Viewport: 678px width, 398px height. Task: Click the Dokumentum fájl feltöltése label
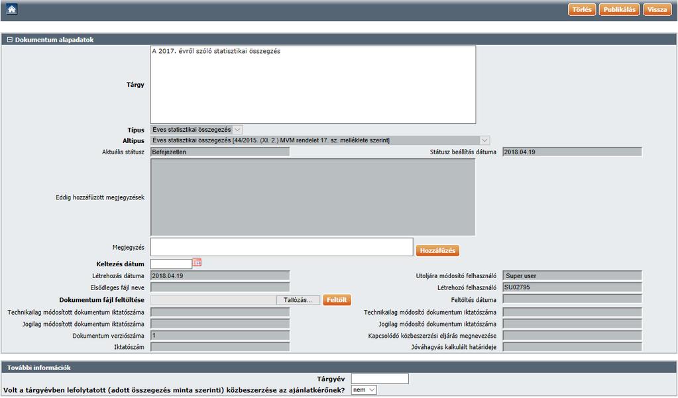(x=101, y=300)
